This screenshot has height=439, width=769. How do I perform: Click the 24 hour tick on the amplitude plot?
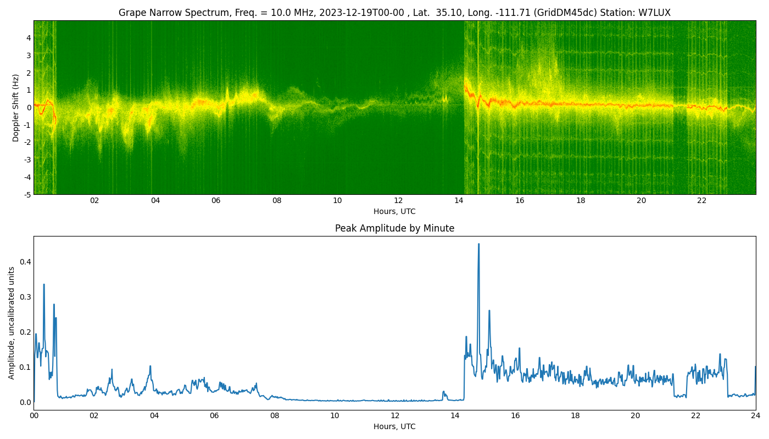coord(756,416)
